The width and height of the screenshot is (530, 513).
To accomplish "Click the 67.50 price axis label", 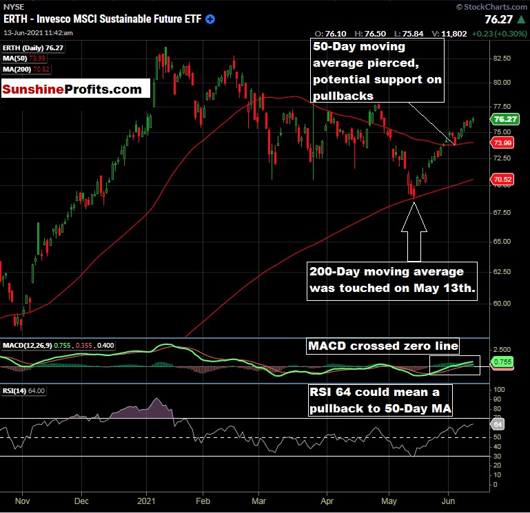I will (502, 212).
